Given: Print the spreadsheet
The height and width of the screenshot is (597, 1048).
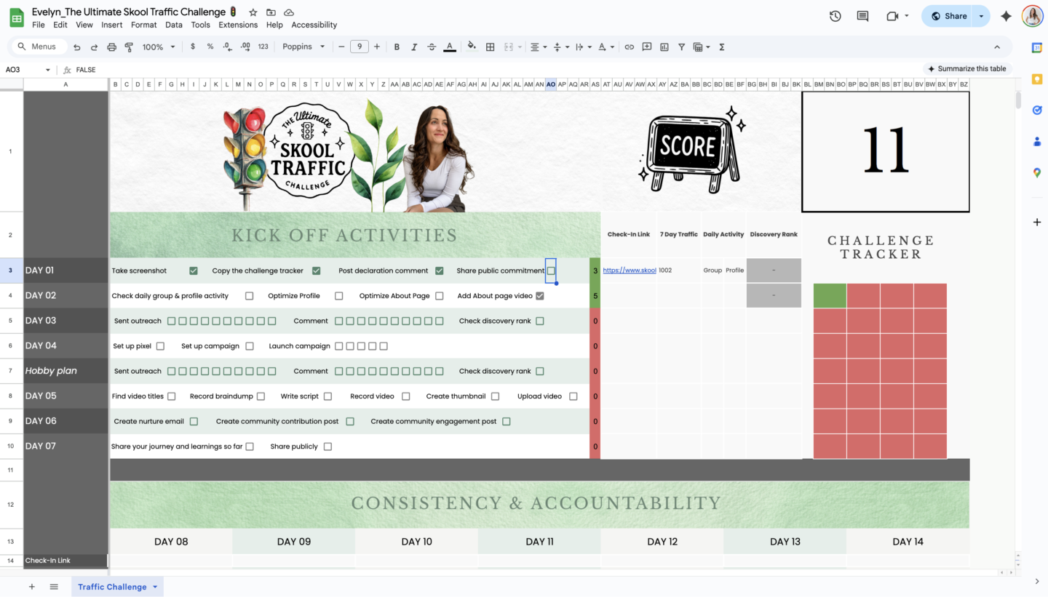Looking at the screenshot, I should [111, 47].
